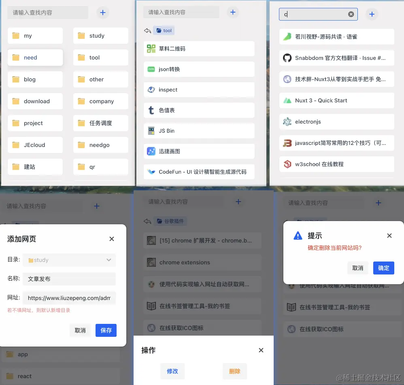Screen dimensions: 404x385
Task: Open '[15] chrome 扩展开发' bookmark
Action: [202, 240]
